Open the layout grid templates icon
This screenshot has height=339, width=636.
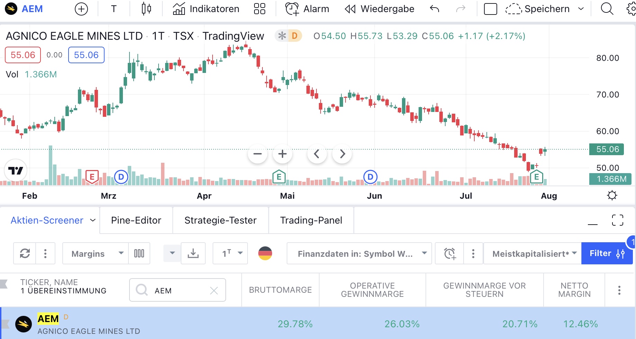tap(259, 9)
